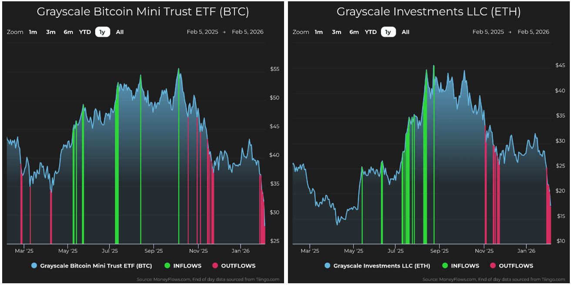This screenshot has width=572, height=285.
Task: Select the All zoom option on ETH chart
Action: (405, 32)
